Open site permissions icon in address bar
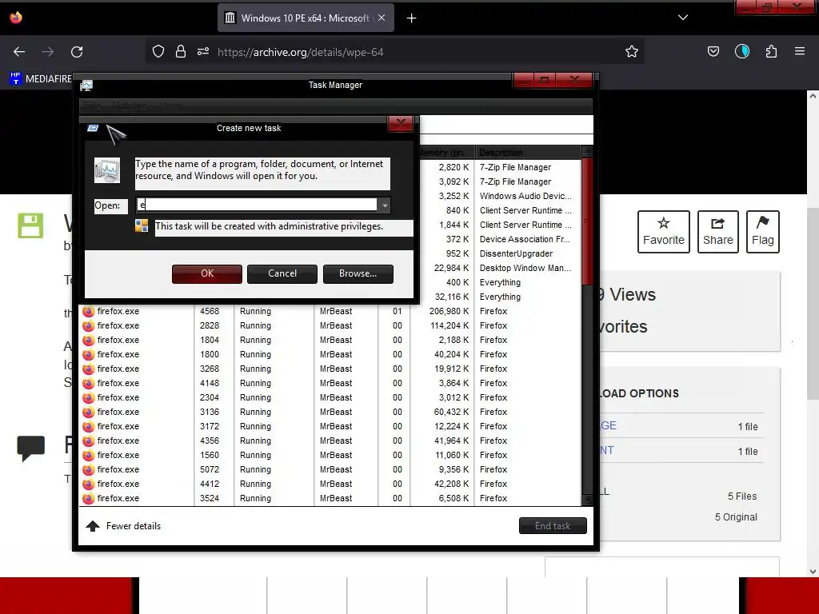Image resolution: width=819 pixels, height=614 pixels. pyautogui.click(x=203, y=51)
